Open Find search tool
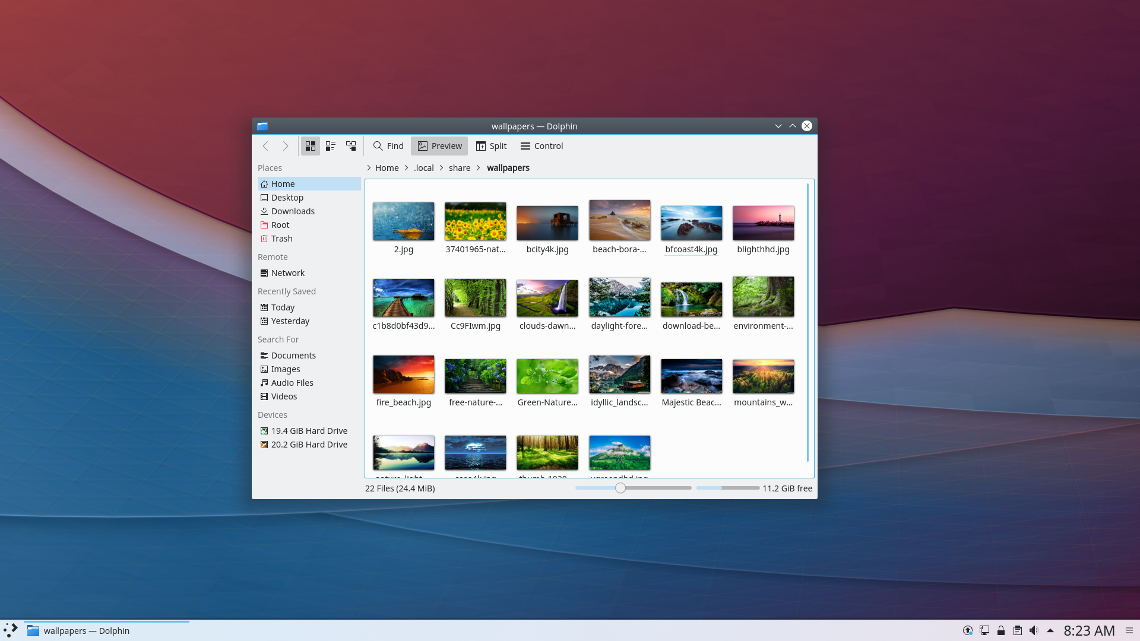Screen dimensions: 1140x641 coord(388,146)
